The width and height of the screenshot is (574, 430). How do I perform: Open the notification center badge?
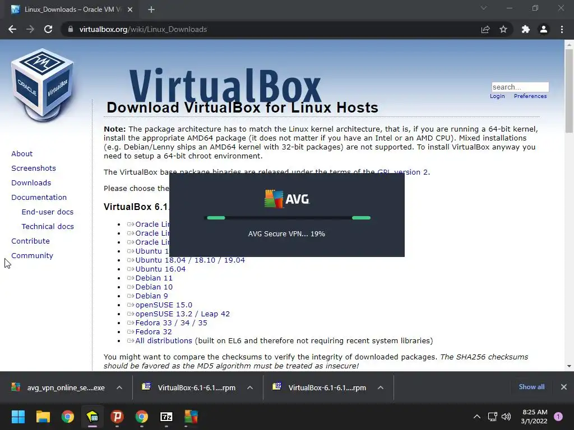point(558,417)
